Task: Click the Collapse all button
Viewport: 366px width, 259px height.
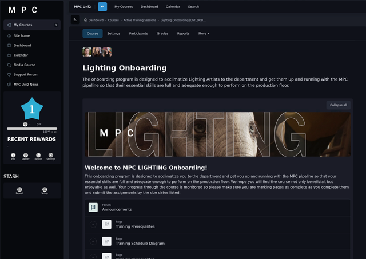Action: pos(338,105)
